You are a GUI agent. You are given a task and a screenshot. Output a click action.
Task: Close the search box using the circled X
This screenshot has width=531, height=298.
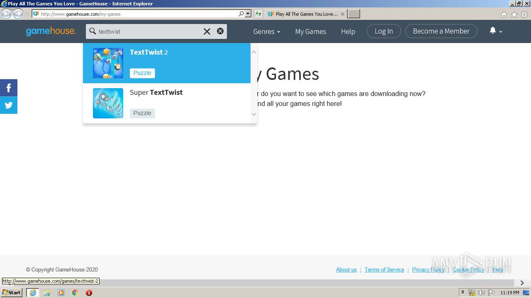click(220, 31)
